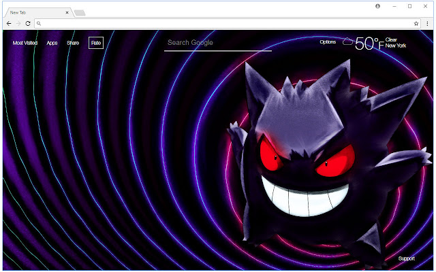Image resolution: width=436 pixels, height=272 pixels.
Task: Open the weather Options link
Action: click(328, 42)
